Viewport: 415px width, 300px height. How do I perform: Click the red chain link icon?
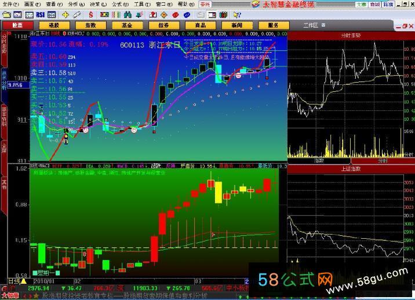pyautogui.click(x=176, y=15)
